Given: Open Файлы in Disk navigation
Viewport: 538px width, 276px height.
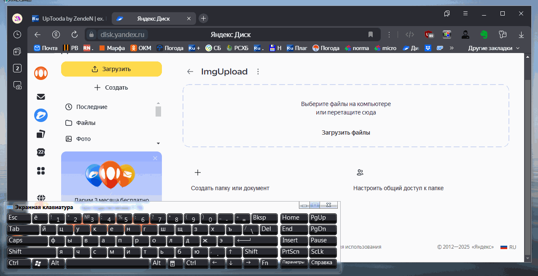Looking at the screenshot, I should (x=81, y=123).
